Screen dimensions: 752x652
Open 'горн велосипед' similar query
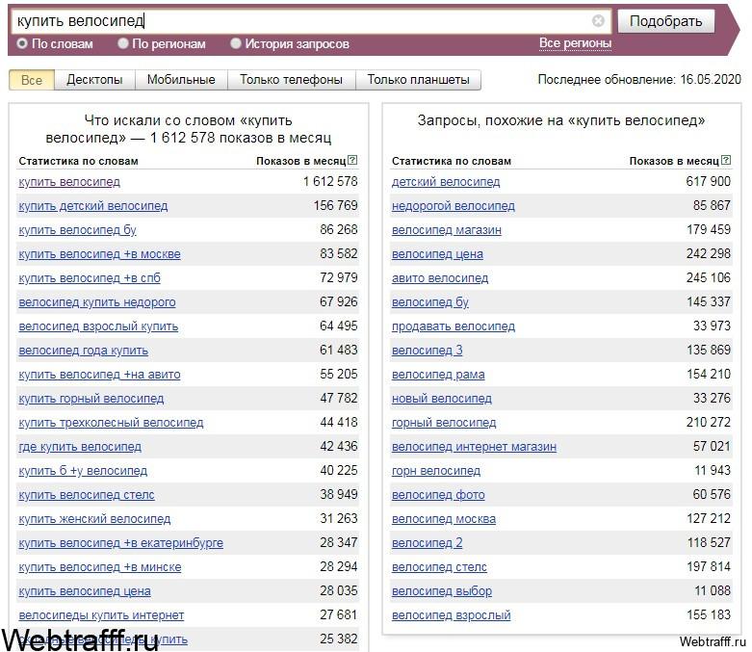(436, 471)
